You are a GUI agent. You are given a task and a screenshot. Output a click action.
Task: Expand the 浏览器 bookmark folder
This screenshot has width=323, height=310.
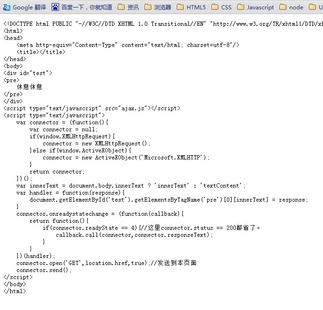tap(158, 7)
